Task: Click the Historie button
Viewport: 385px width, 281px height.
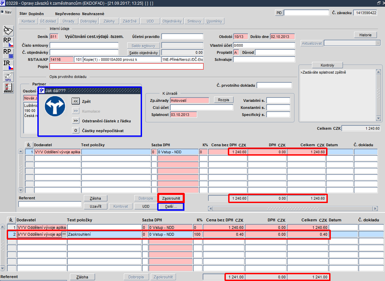Action: click(x=365, y=35)
